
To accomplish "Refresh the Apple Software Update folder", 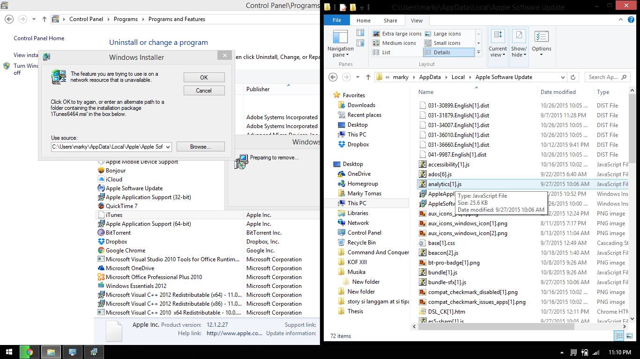I will click(x=573, y=77).
